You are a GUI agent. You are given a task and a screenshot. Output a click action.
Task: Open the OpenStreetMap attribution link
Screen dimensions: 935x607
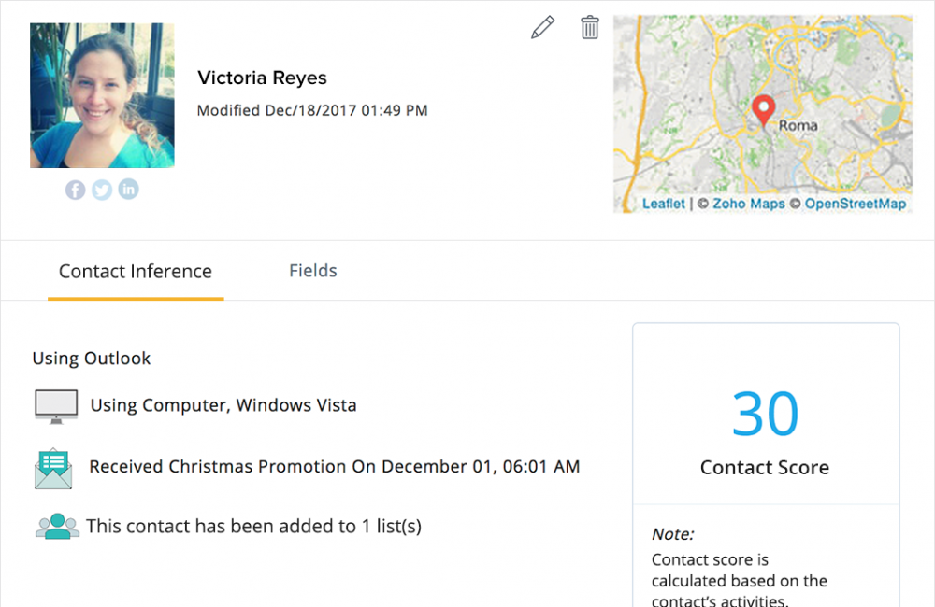coord(856,204)
